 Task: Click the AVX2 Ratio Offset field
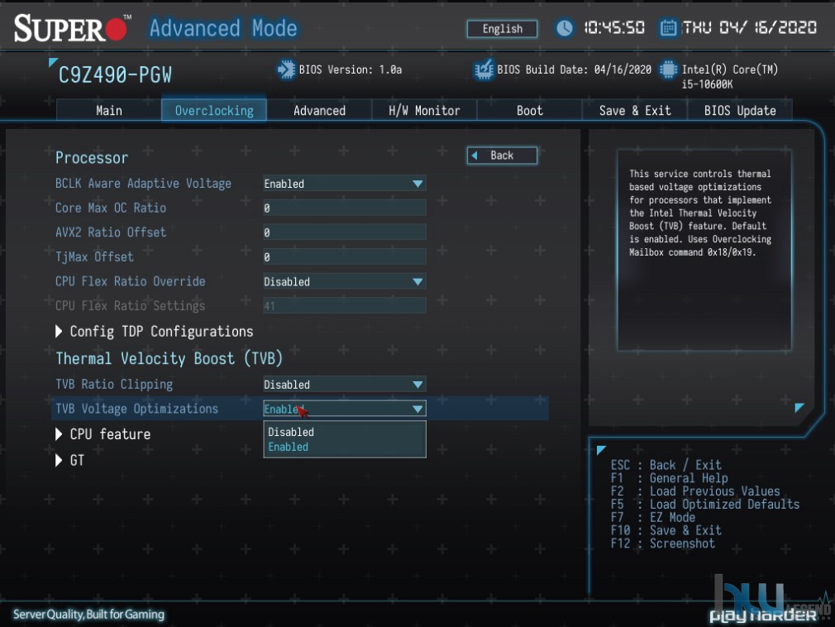[345, 232]
